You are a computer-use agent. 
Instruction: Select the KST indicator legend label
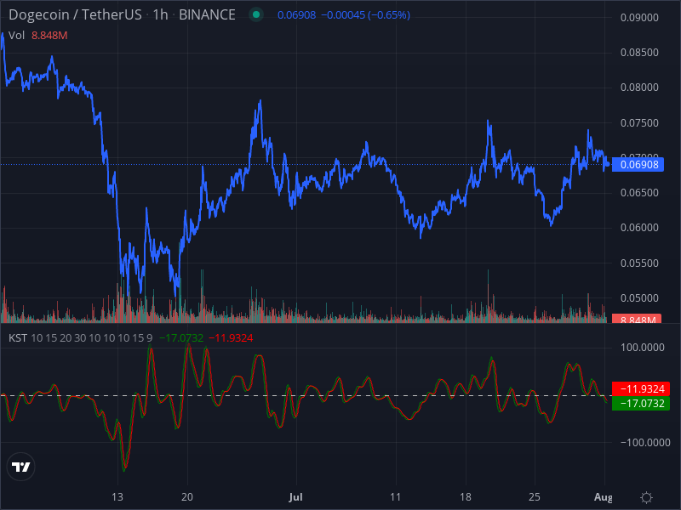[x=18, y=337]
